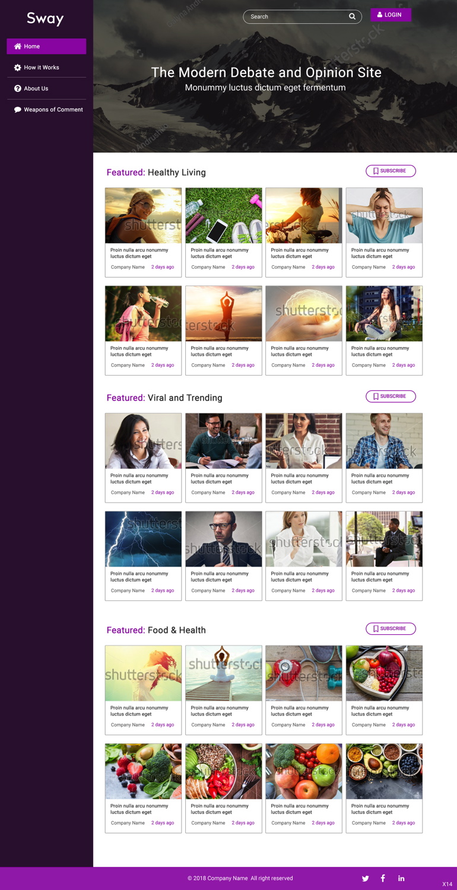Open the Facebook icon in footer

click(x=383, y=878)
